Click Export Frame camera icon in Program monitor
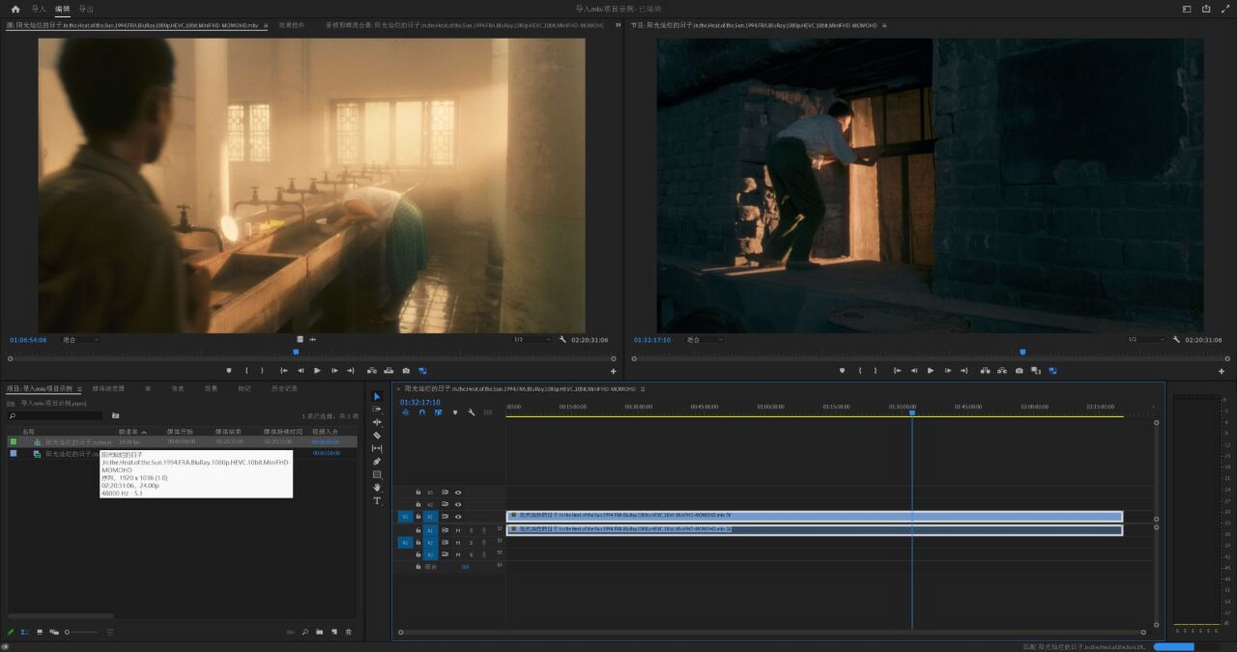1237x652 pixels. (x=1019, y=371)
